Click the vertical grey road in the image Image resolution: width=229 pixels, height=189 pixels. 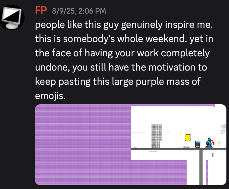[201, 167]
